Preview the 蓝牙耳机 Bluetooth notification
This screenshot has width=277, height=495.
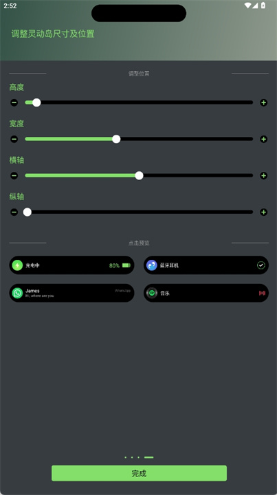pyautogui.click(x=206, y=265)
